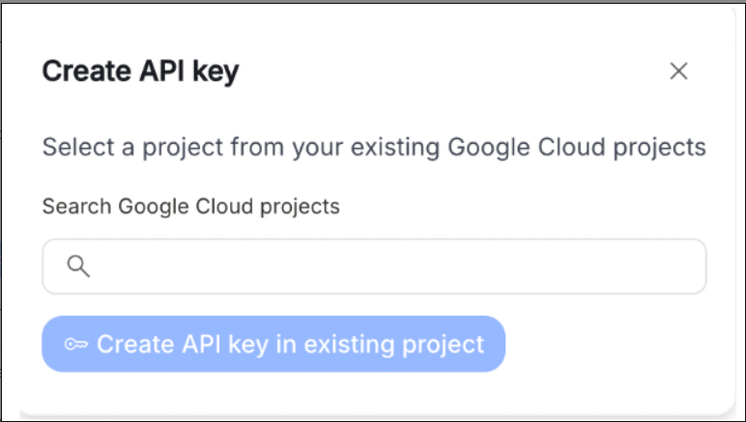Click the "Select a project" description text
The image size is (746, 422).
pos(374,147)
